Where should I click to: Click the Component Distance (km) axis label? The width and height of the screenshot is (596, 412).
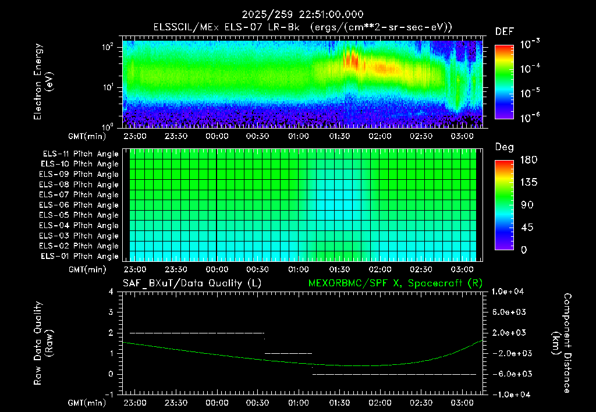point(562,343)
